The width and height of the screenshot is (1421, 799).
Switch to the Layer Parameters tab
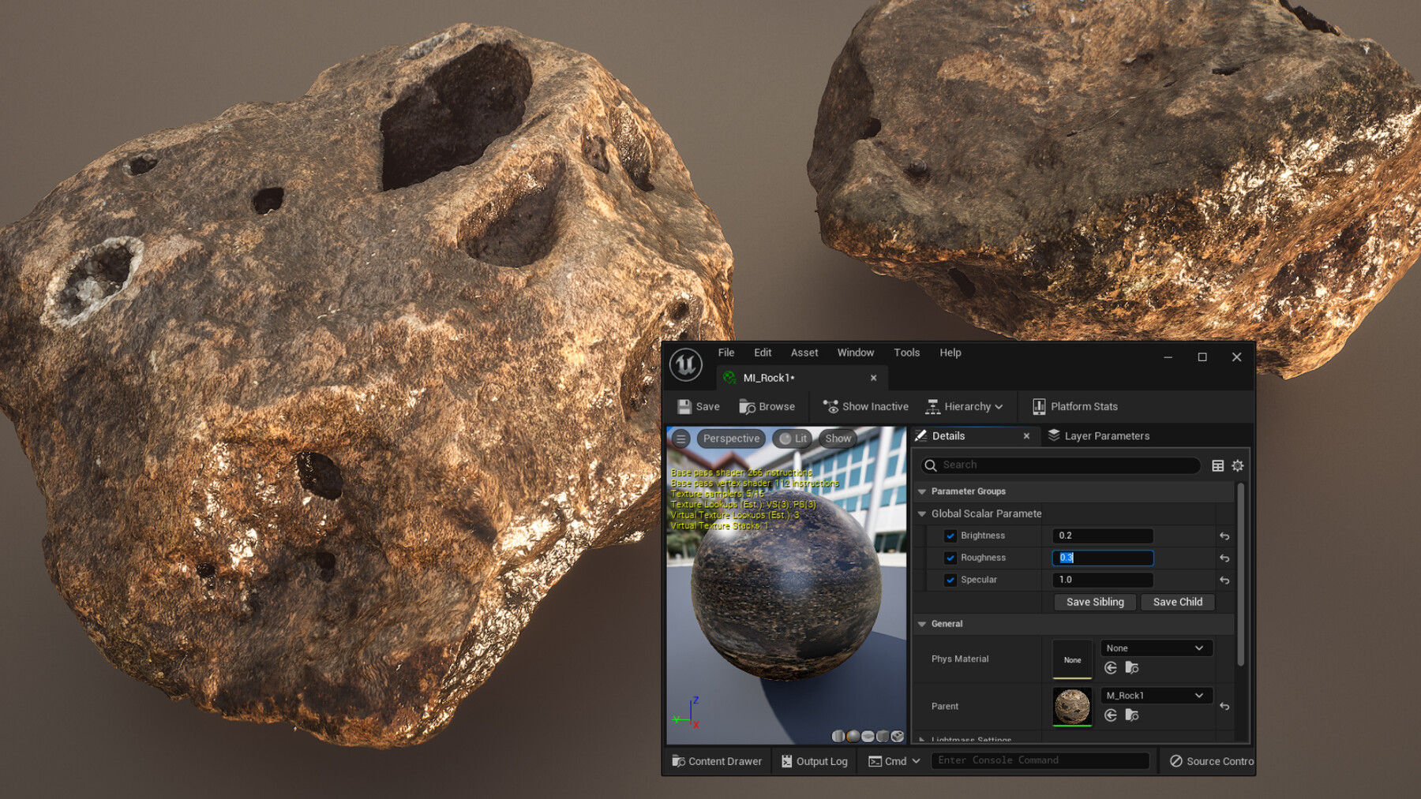(1106, 435)
